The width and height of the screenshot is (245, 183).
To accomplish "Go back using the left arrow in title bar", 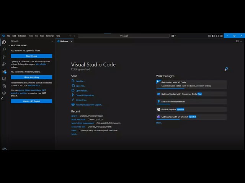I will [x=70, y=36].
